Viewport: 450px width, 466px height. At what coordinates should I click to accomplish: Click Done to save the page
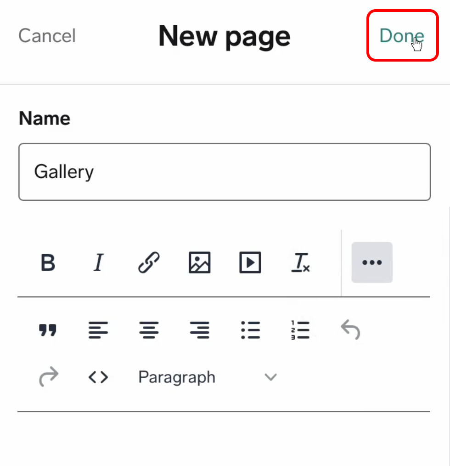[402, 36]
